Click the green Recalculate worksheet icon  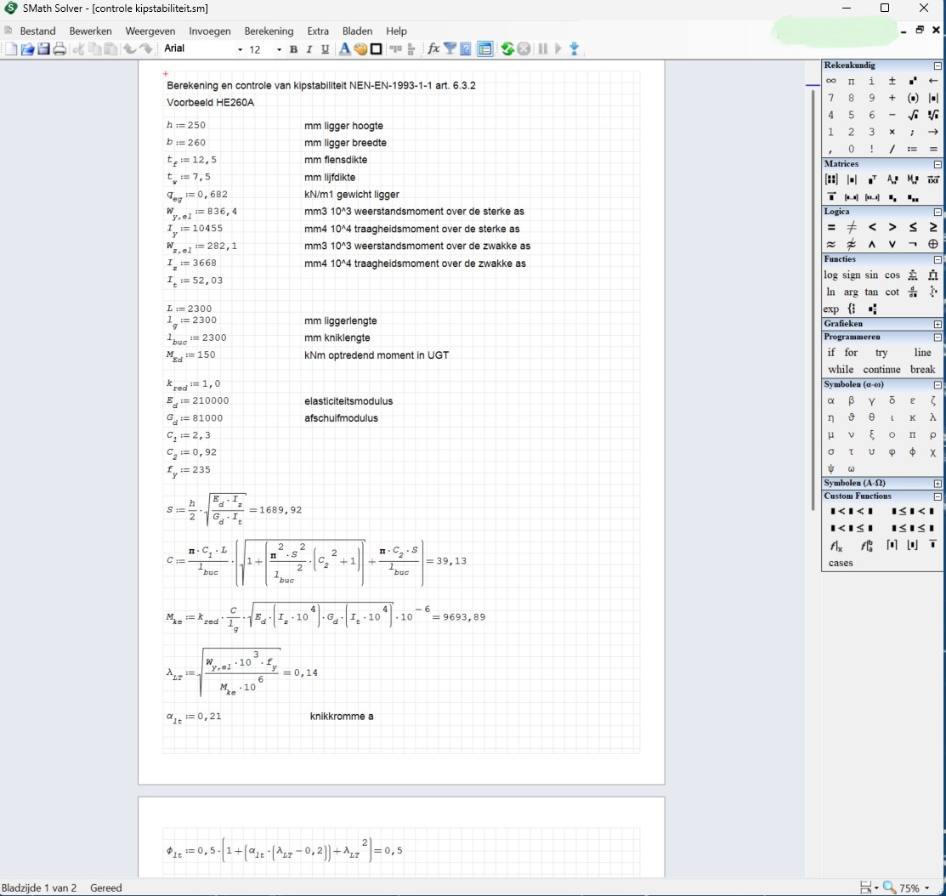(507, 48)
